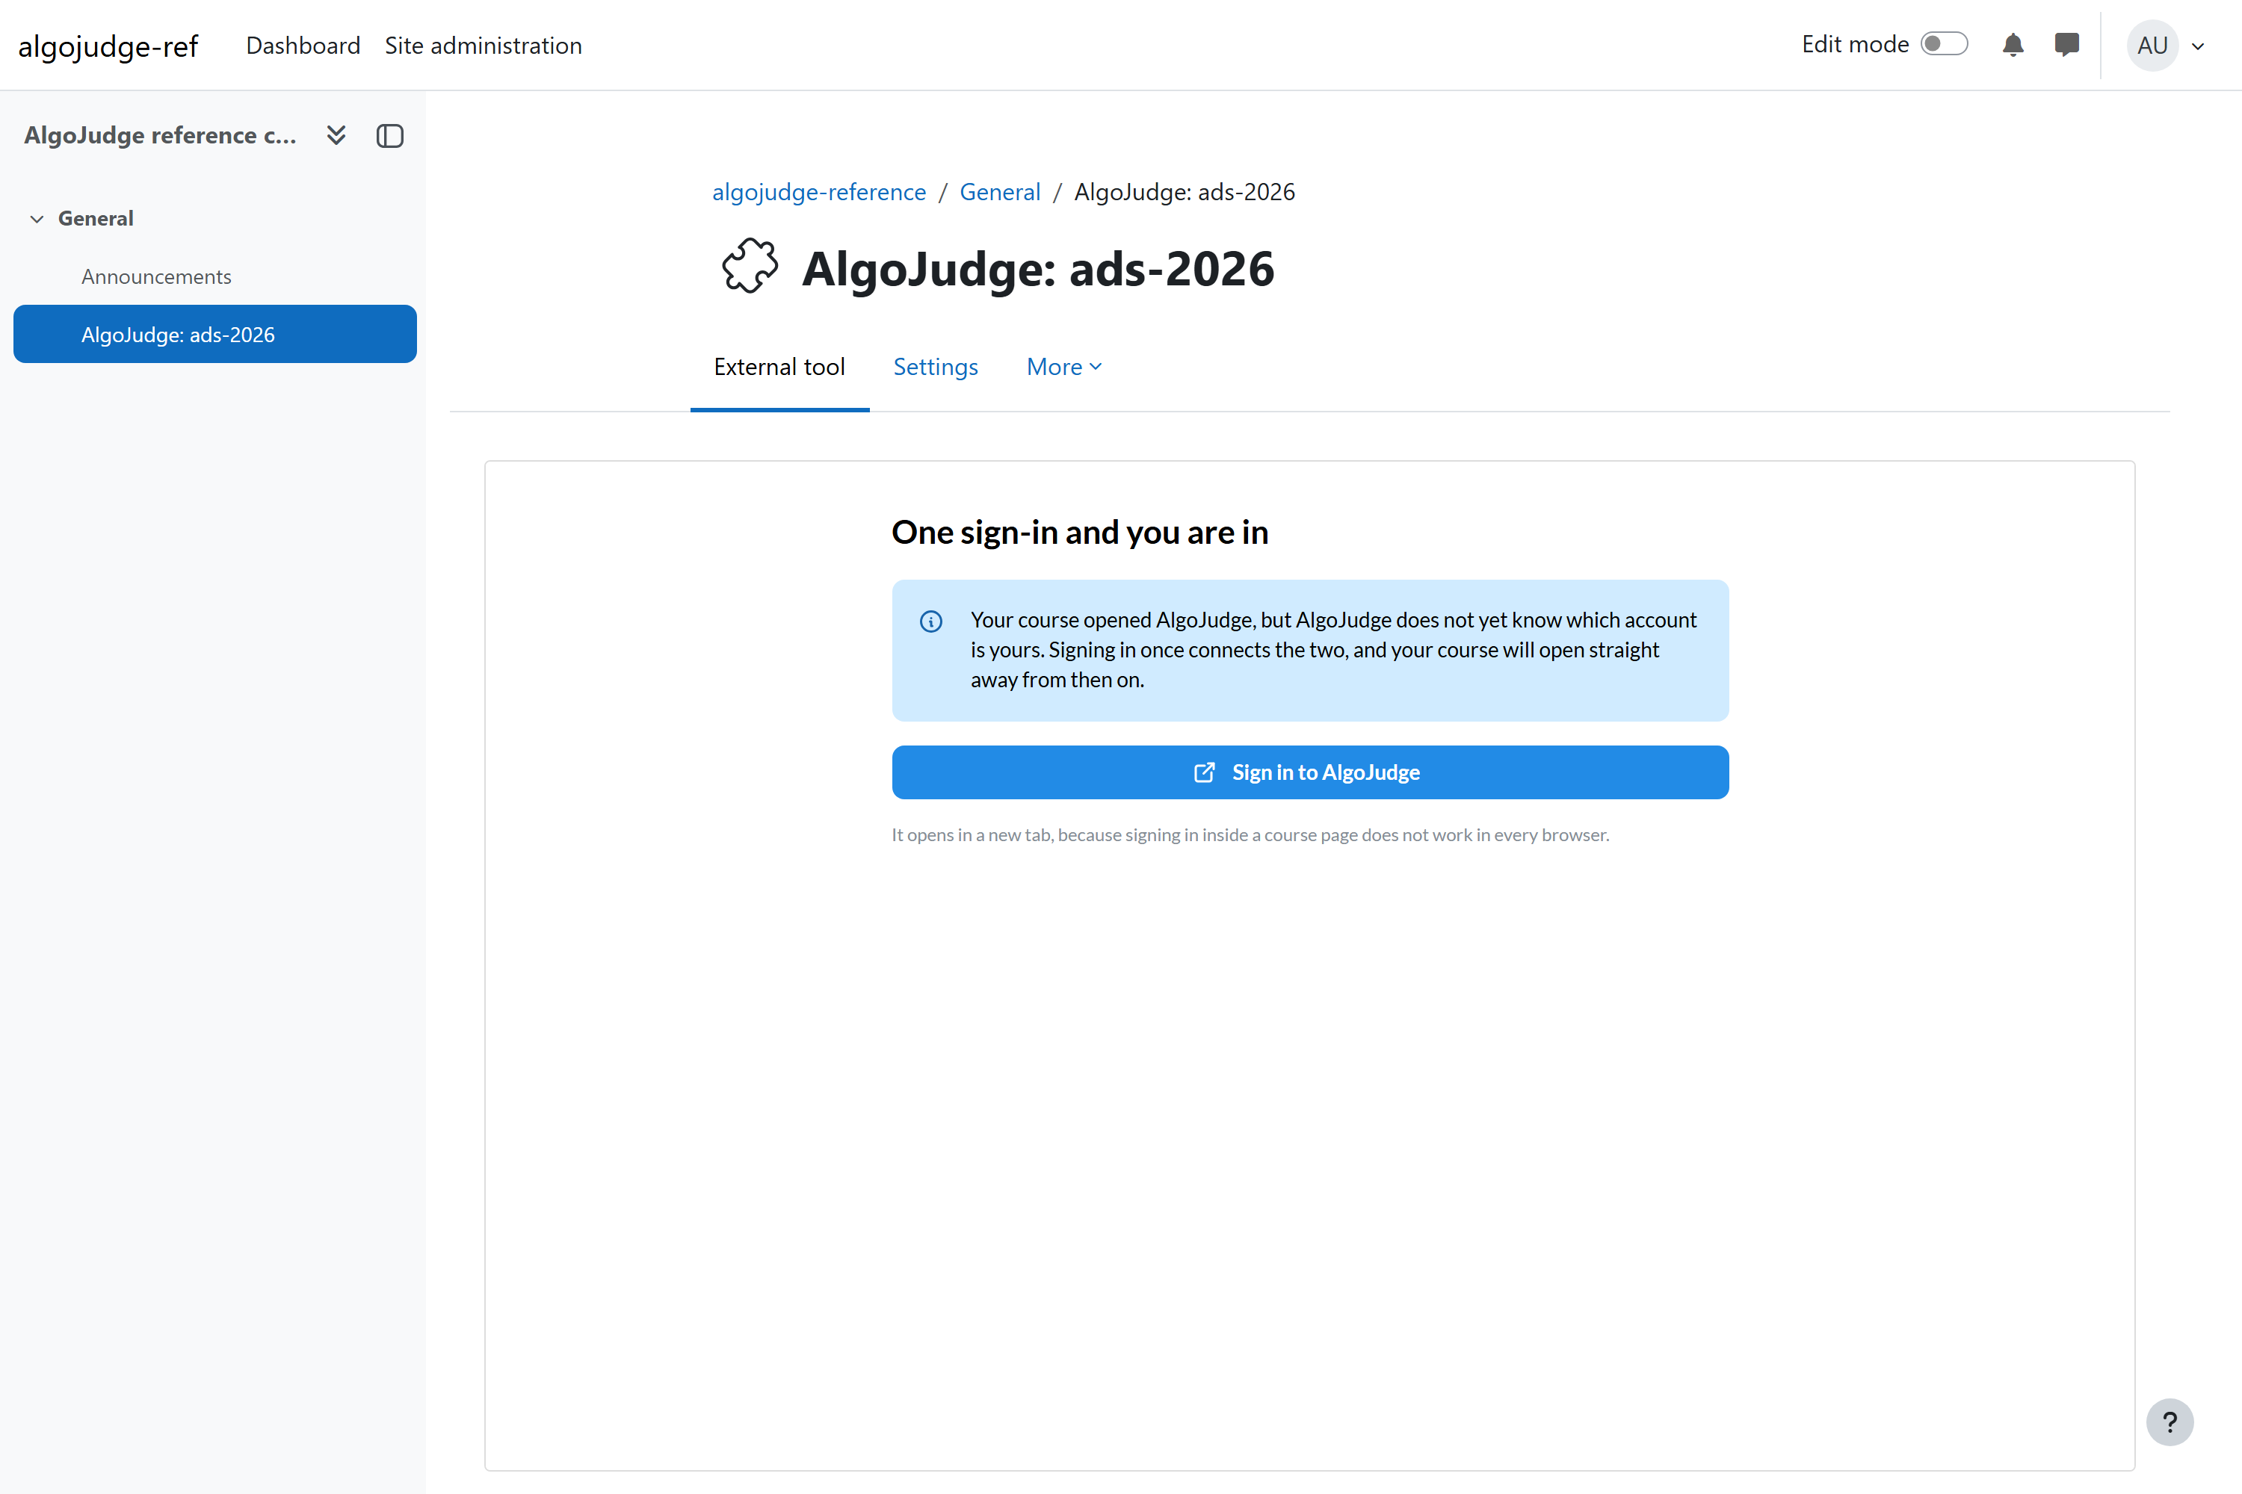
Task: Go to Dashboard in top navigation
Action: 303,45
